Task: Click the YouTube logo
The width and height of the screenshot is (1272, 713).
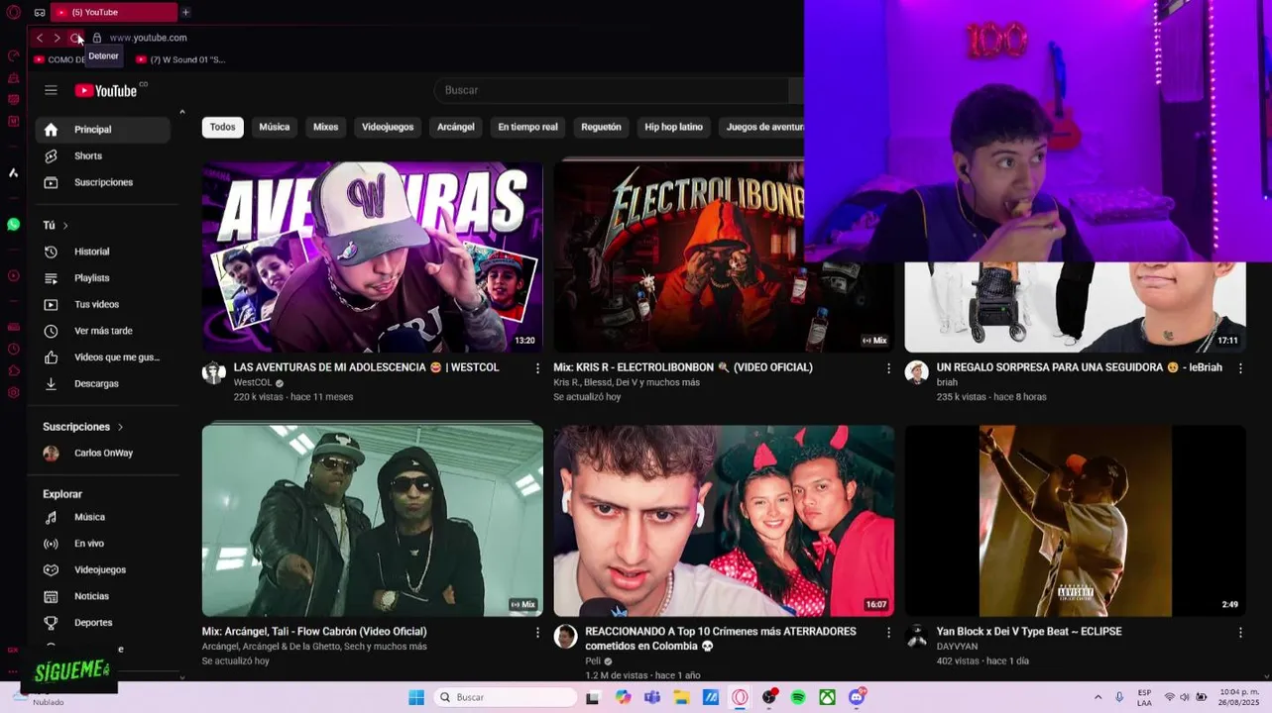Action: click(x=106, y=90)
